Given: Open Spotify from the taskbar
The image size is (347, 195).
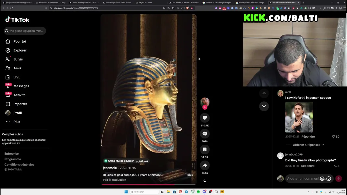Looking at the screenshot, I should click(198, 192).
